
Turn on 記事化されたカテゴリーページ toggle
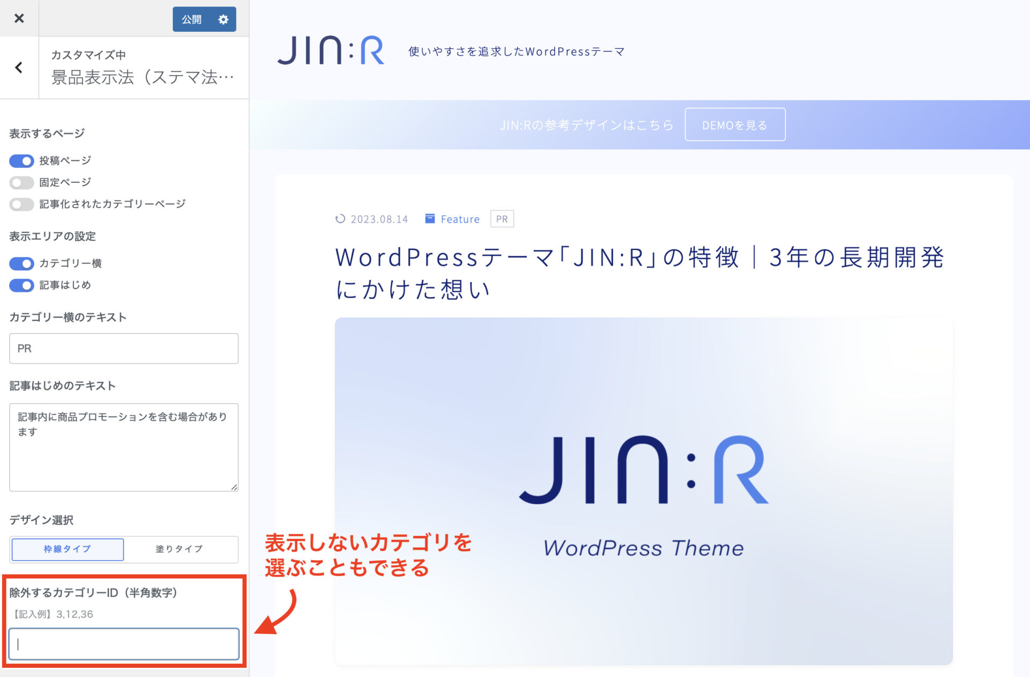21,204
